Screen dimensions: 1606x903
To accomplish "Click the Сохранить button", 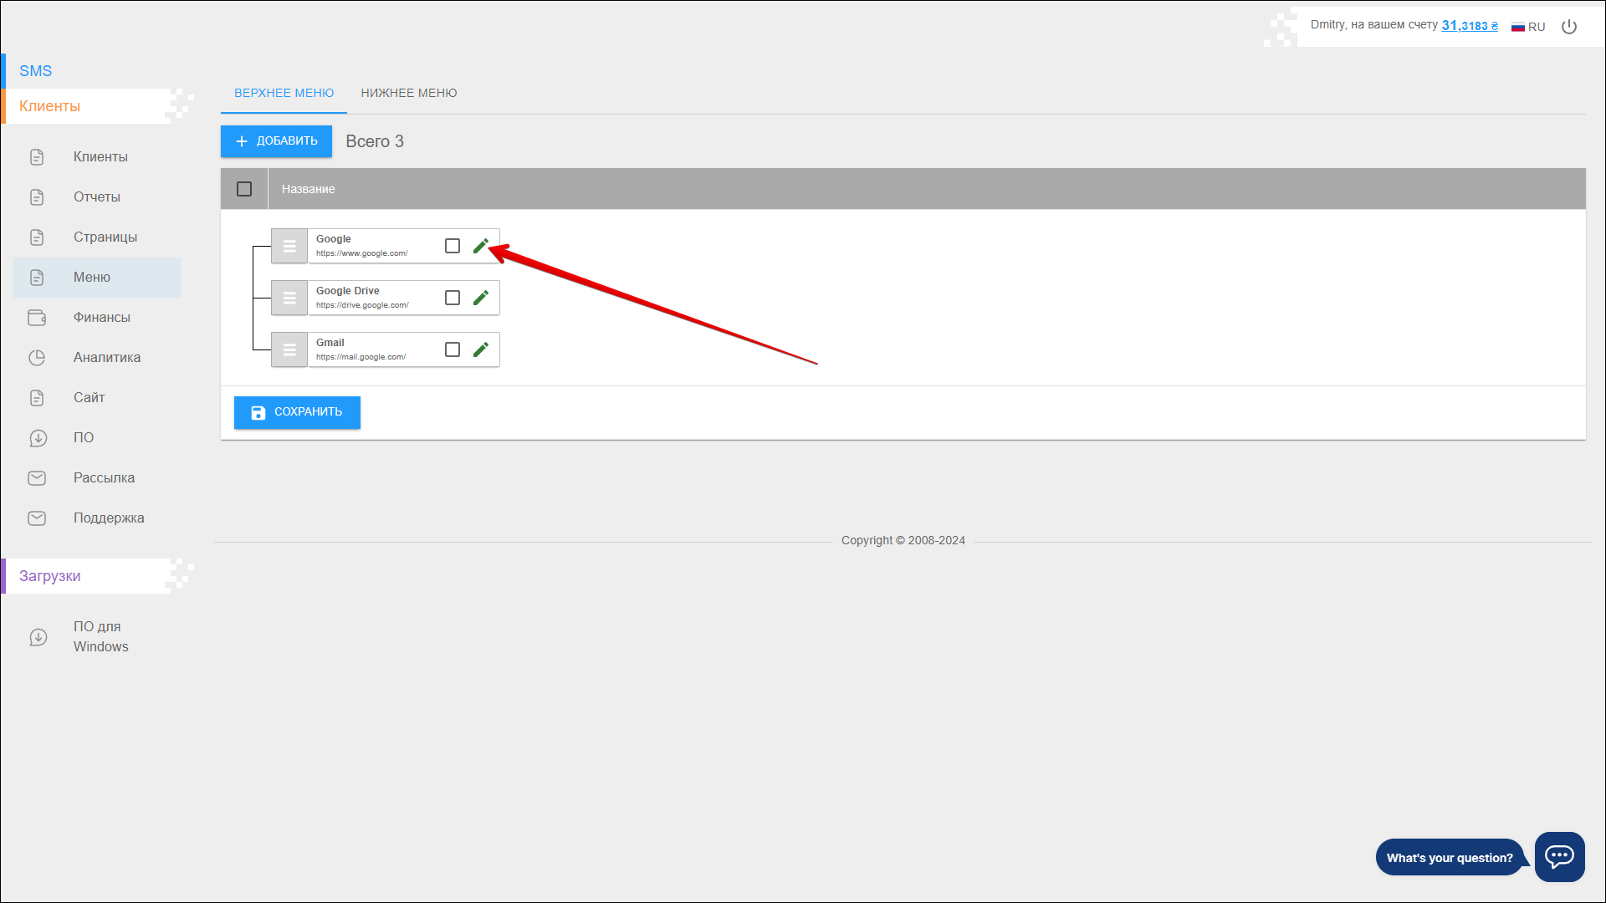I will [x=297, y=412].
